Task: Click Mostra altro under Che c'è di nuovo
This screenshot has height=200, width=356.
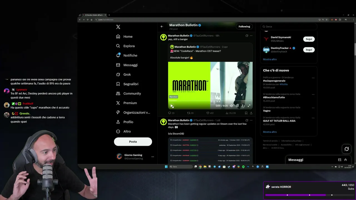Action: pos(270,132)
